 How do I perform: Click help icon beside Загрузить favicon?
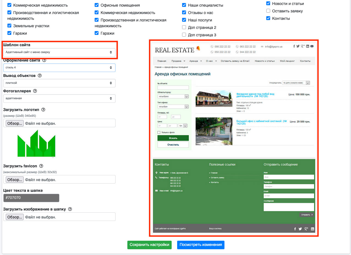(41, 166)
